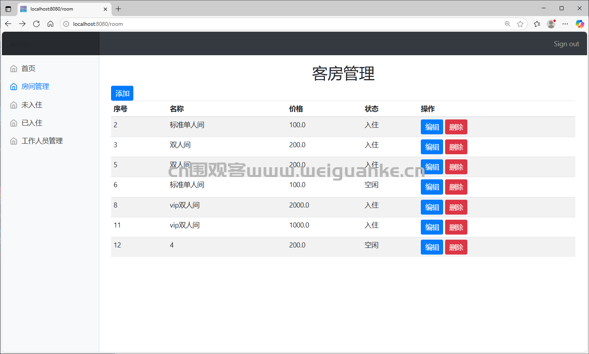Click the 未入住 house icon
Image resolution: width=589 pixels, height=354 pixels.
(x=14, y=105)
